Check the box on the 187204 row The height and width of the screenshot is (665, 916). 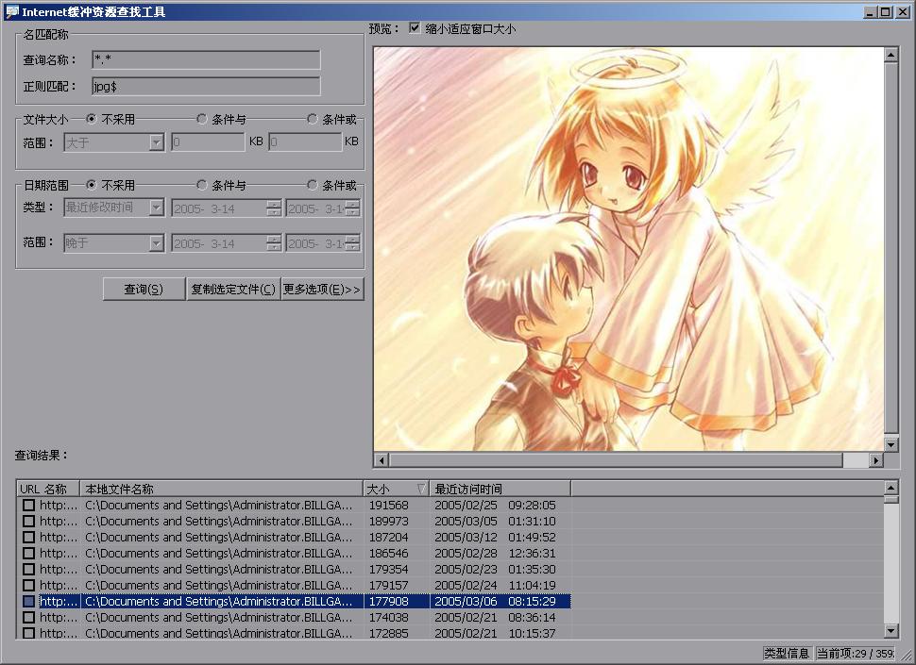click(28, 538)
